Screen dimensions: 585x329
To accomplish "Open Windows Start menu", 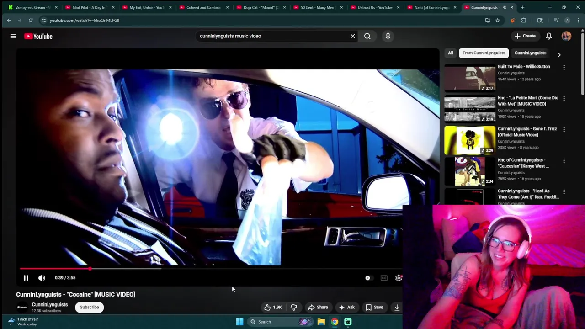I will [239, 322].
